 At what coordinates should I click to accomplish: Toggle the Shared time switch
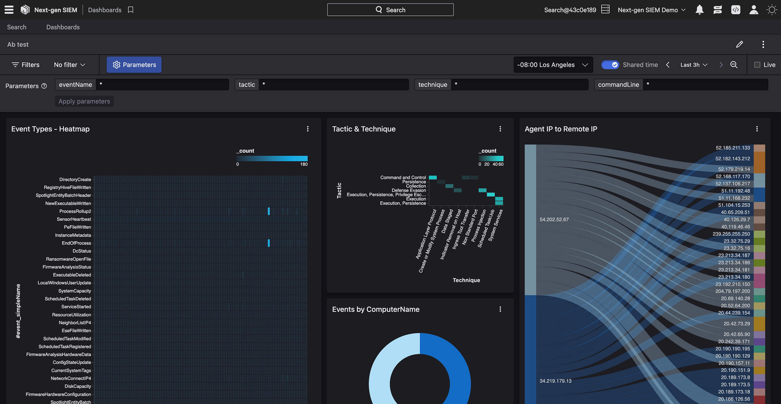click(610, 65)
